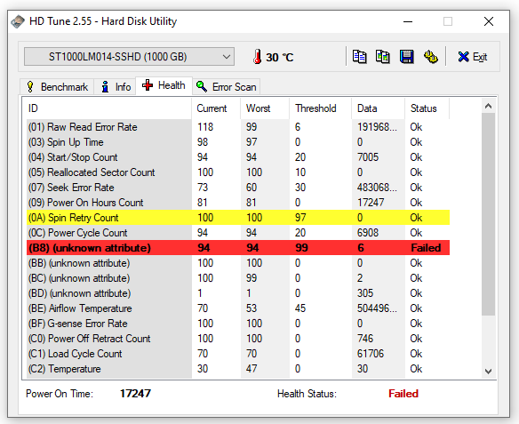Minimize the HD Tune window
Image resolution: width=519 pixels, height=424 pixels.
click(x=408, y=22)
